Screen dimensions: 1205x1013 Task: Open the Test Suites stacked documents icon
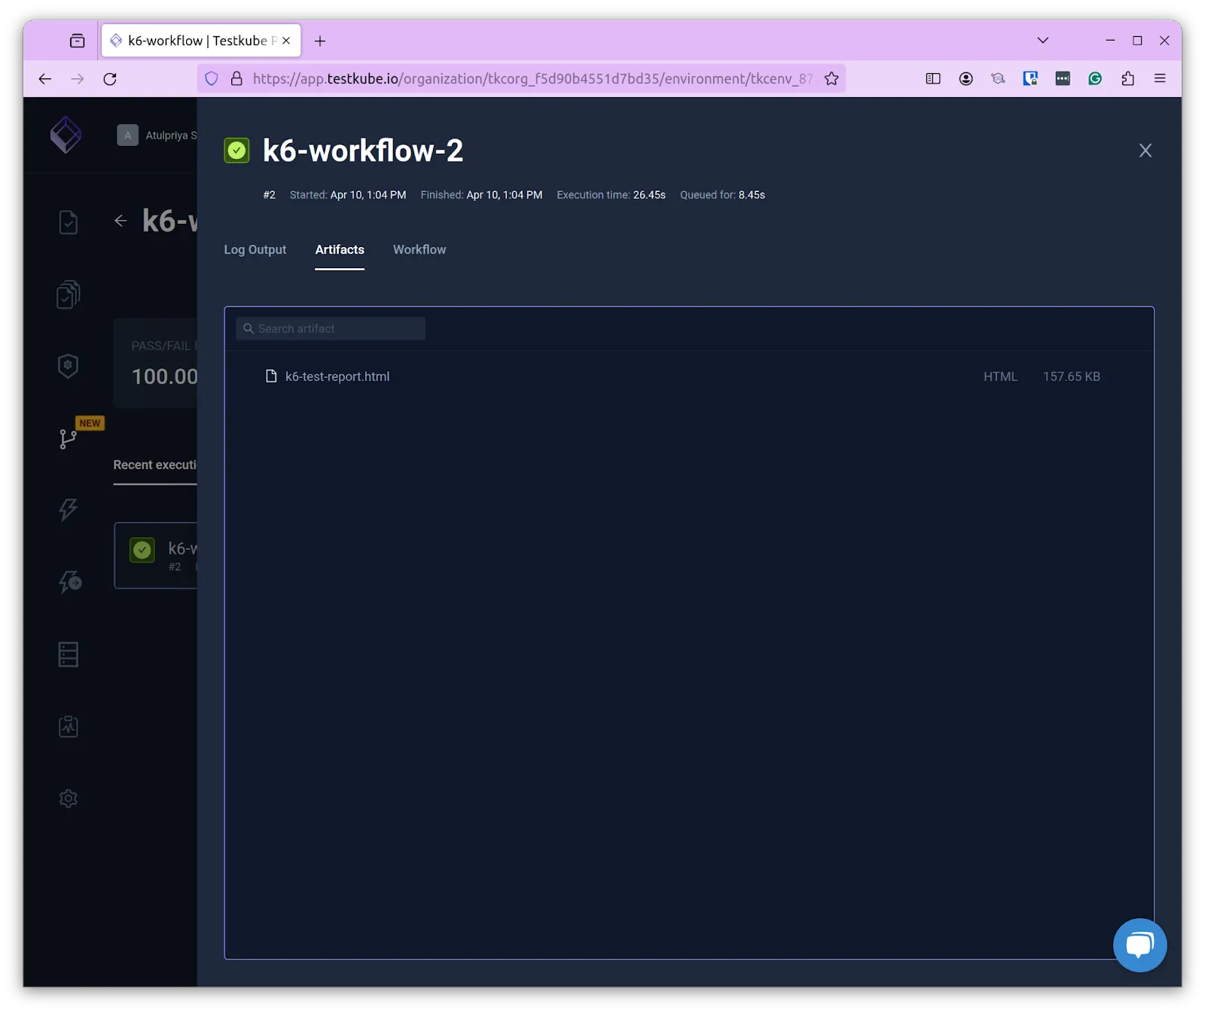(x=68, y=294)
